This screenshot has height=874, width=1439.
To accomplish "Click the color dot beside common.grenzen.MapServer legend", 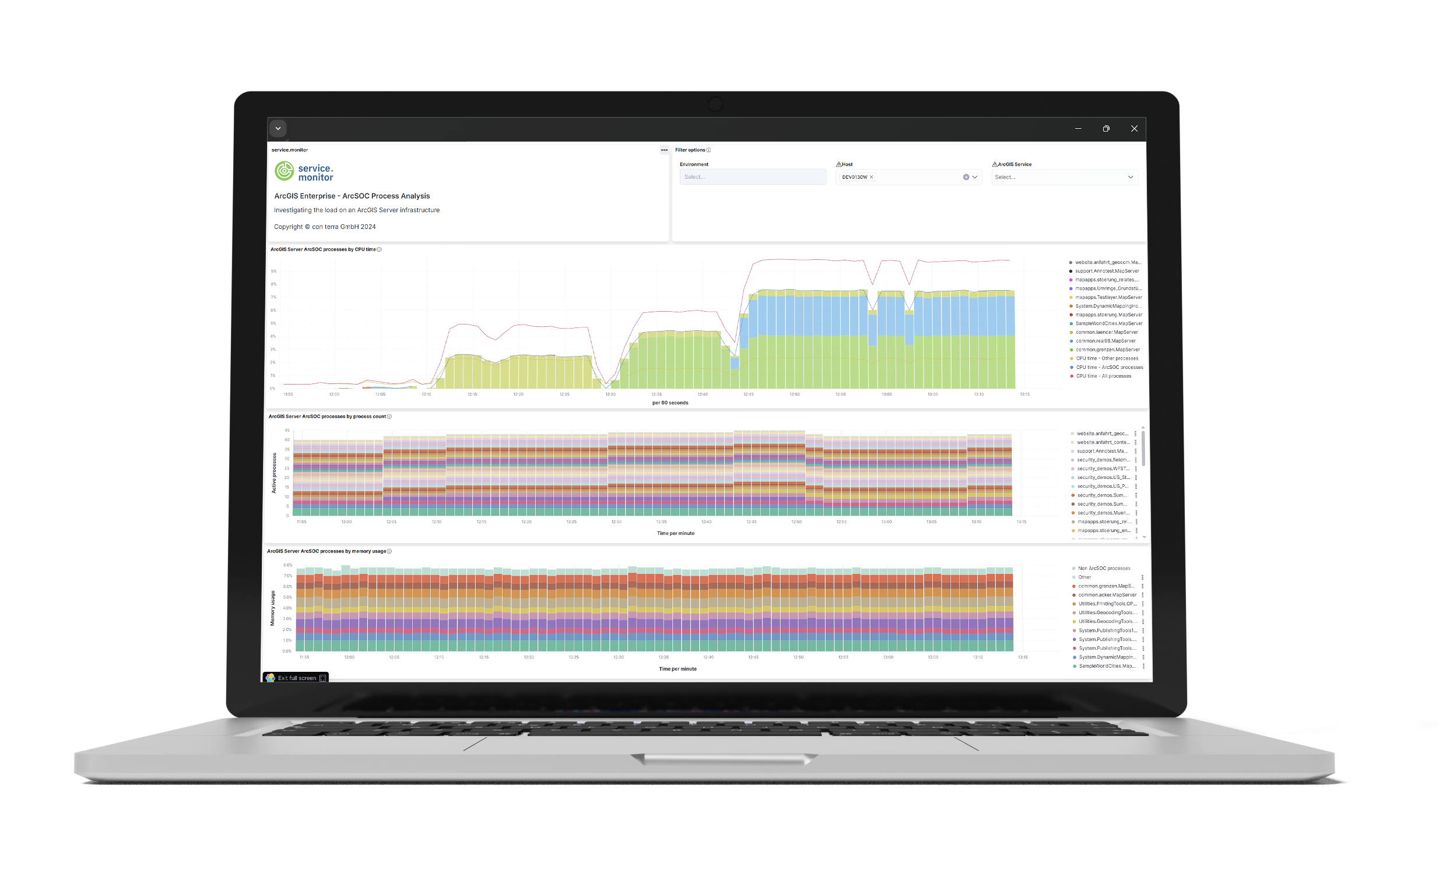I will tap(1071, 350).
